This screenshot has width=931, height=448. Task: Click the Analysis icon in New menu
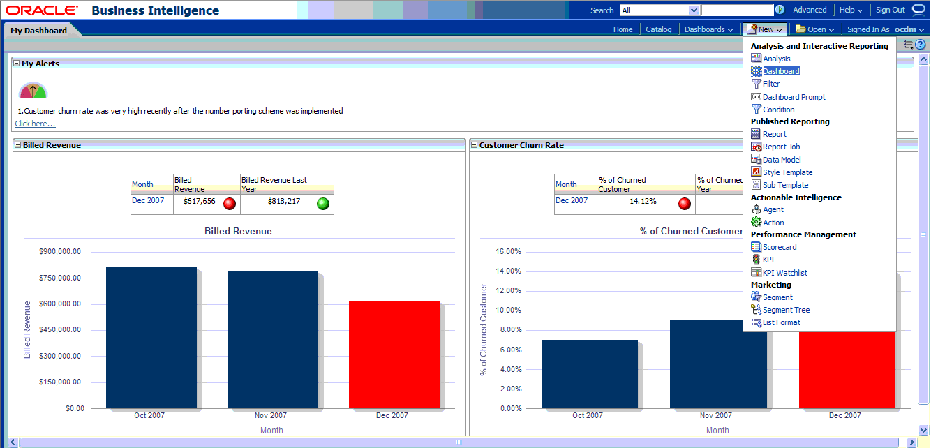(x=756, y=59)
